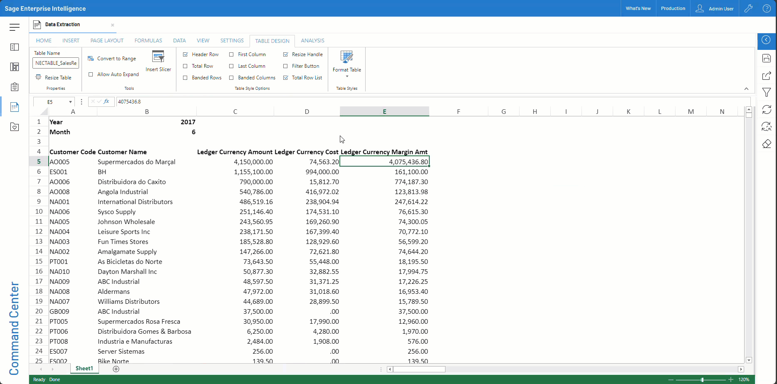The image size is (777, 384).
Task: Click the eraser icon in right sidebar
Action: [767, 144]
